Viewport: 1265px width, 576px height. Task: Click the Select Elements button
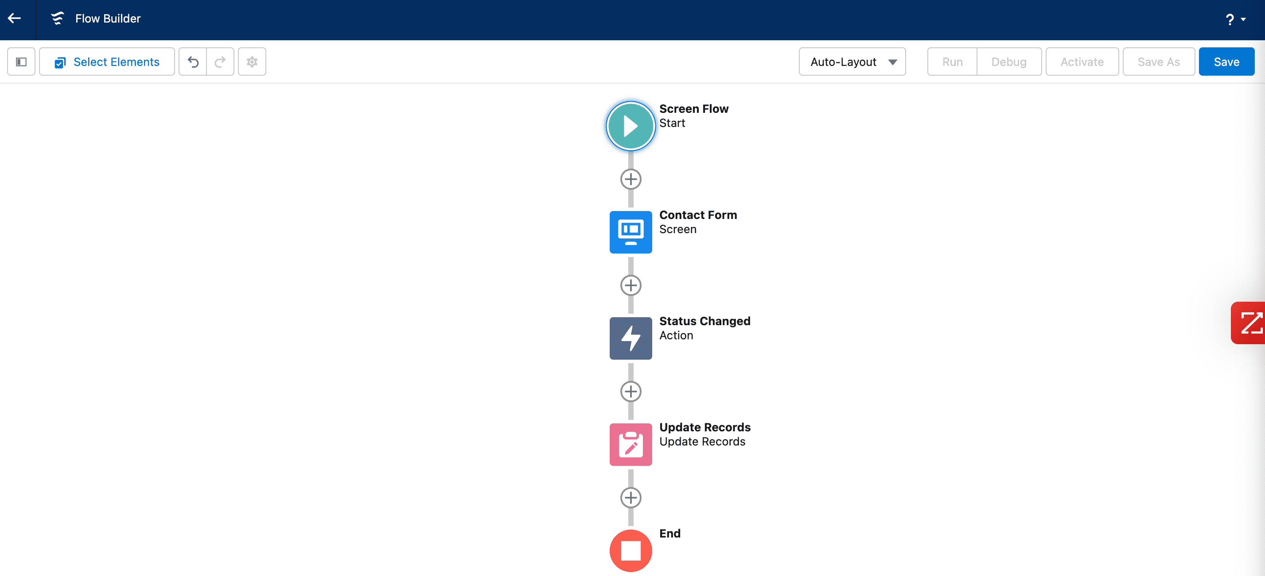[x=107, y=62]
